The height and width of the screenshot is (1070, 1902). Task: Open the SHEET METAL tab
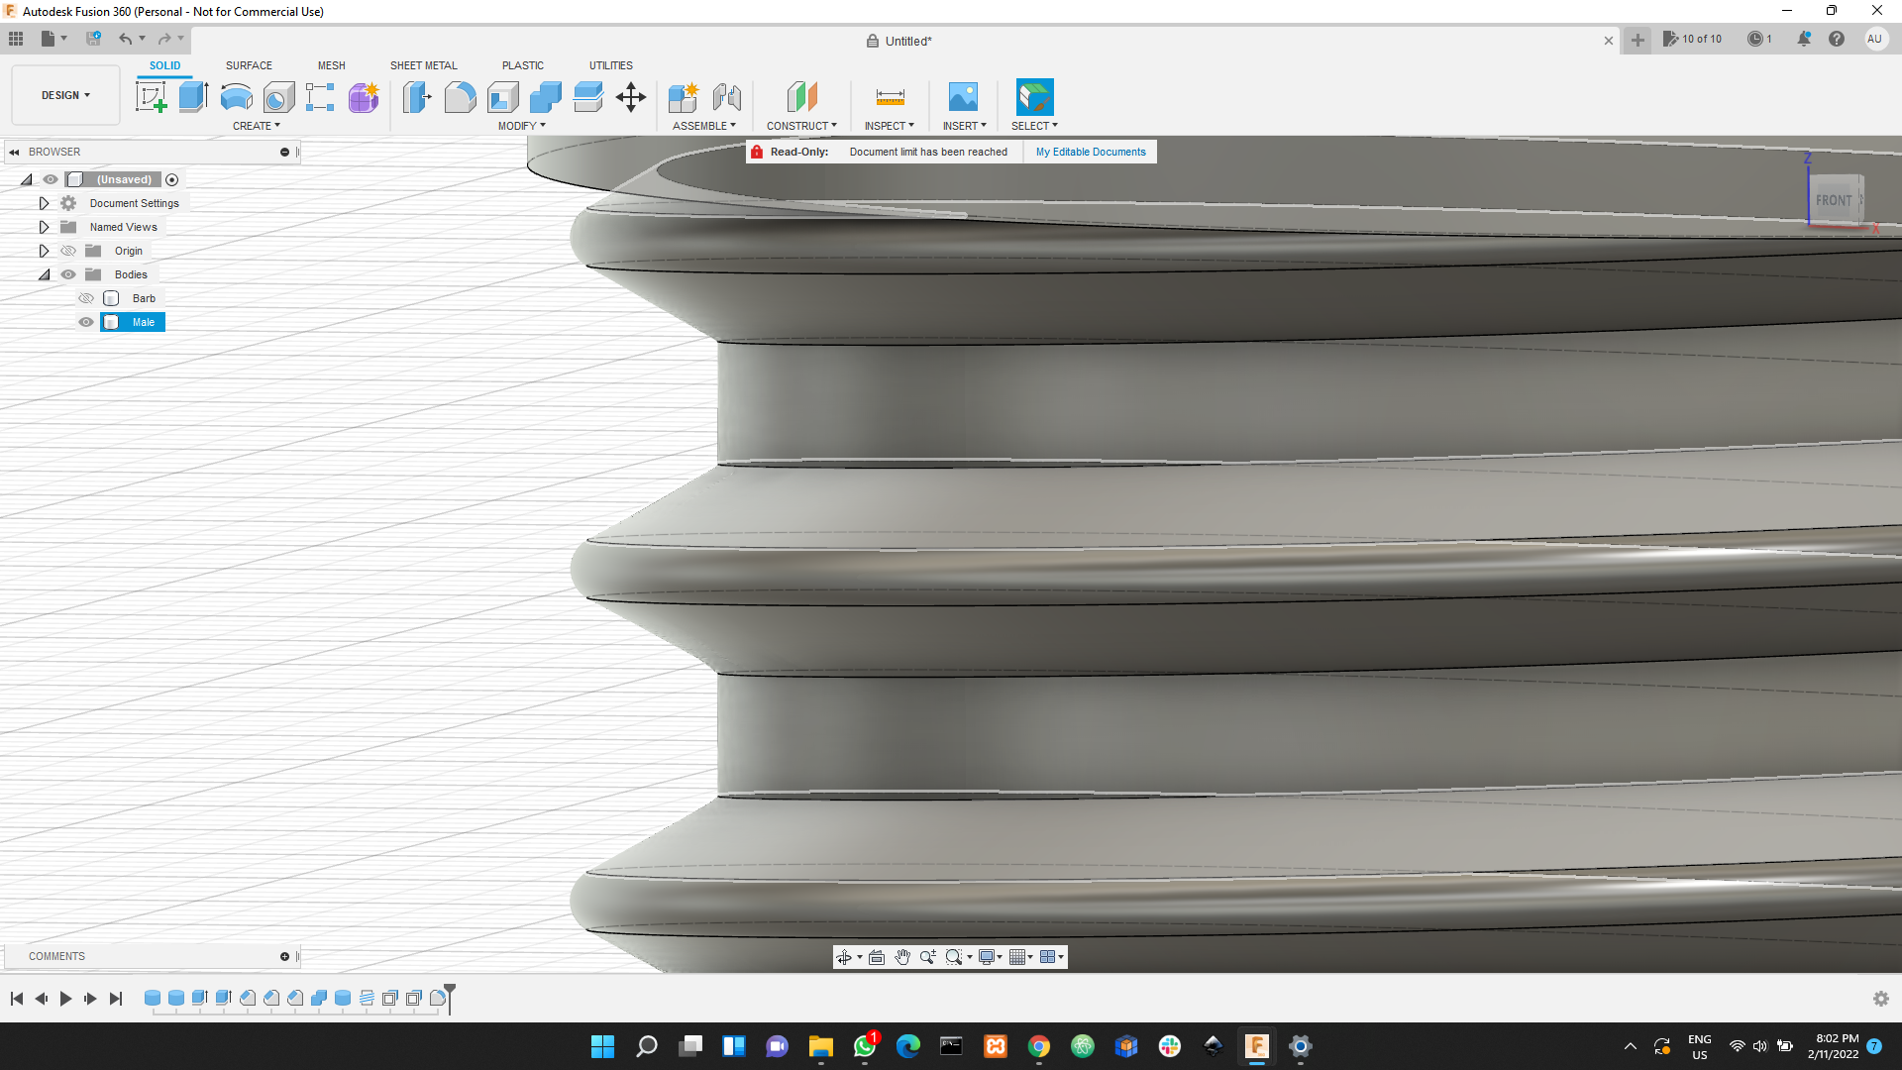tap(423, 65)
